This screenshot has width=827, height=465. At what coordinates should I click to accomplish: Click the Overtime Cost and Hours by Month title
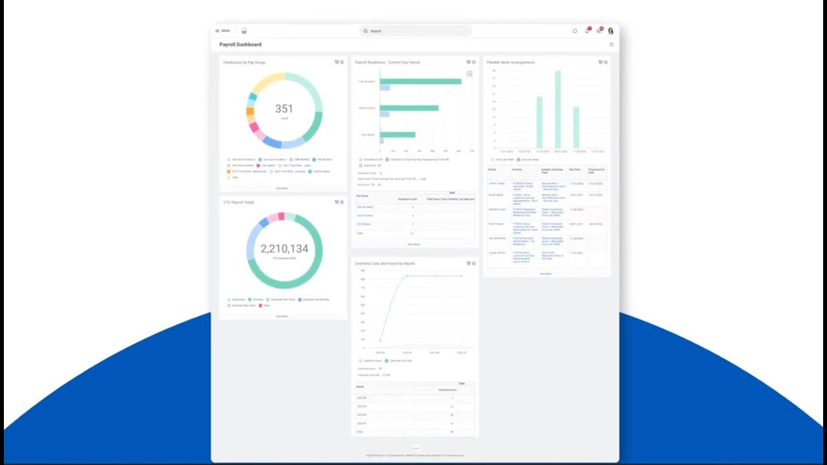385,263
